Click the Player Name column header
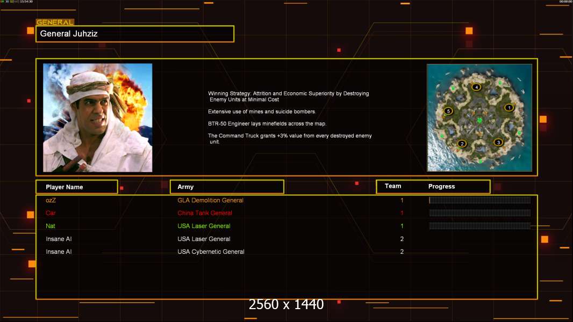This screenshot has height=322, width=573. click(x=77, y=187)
